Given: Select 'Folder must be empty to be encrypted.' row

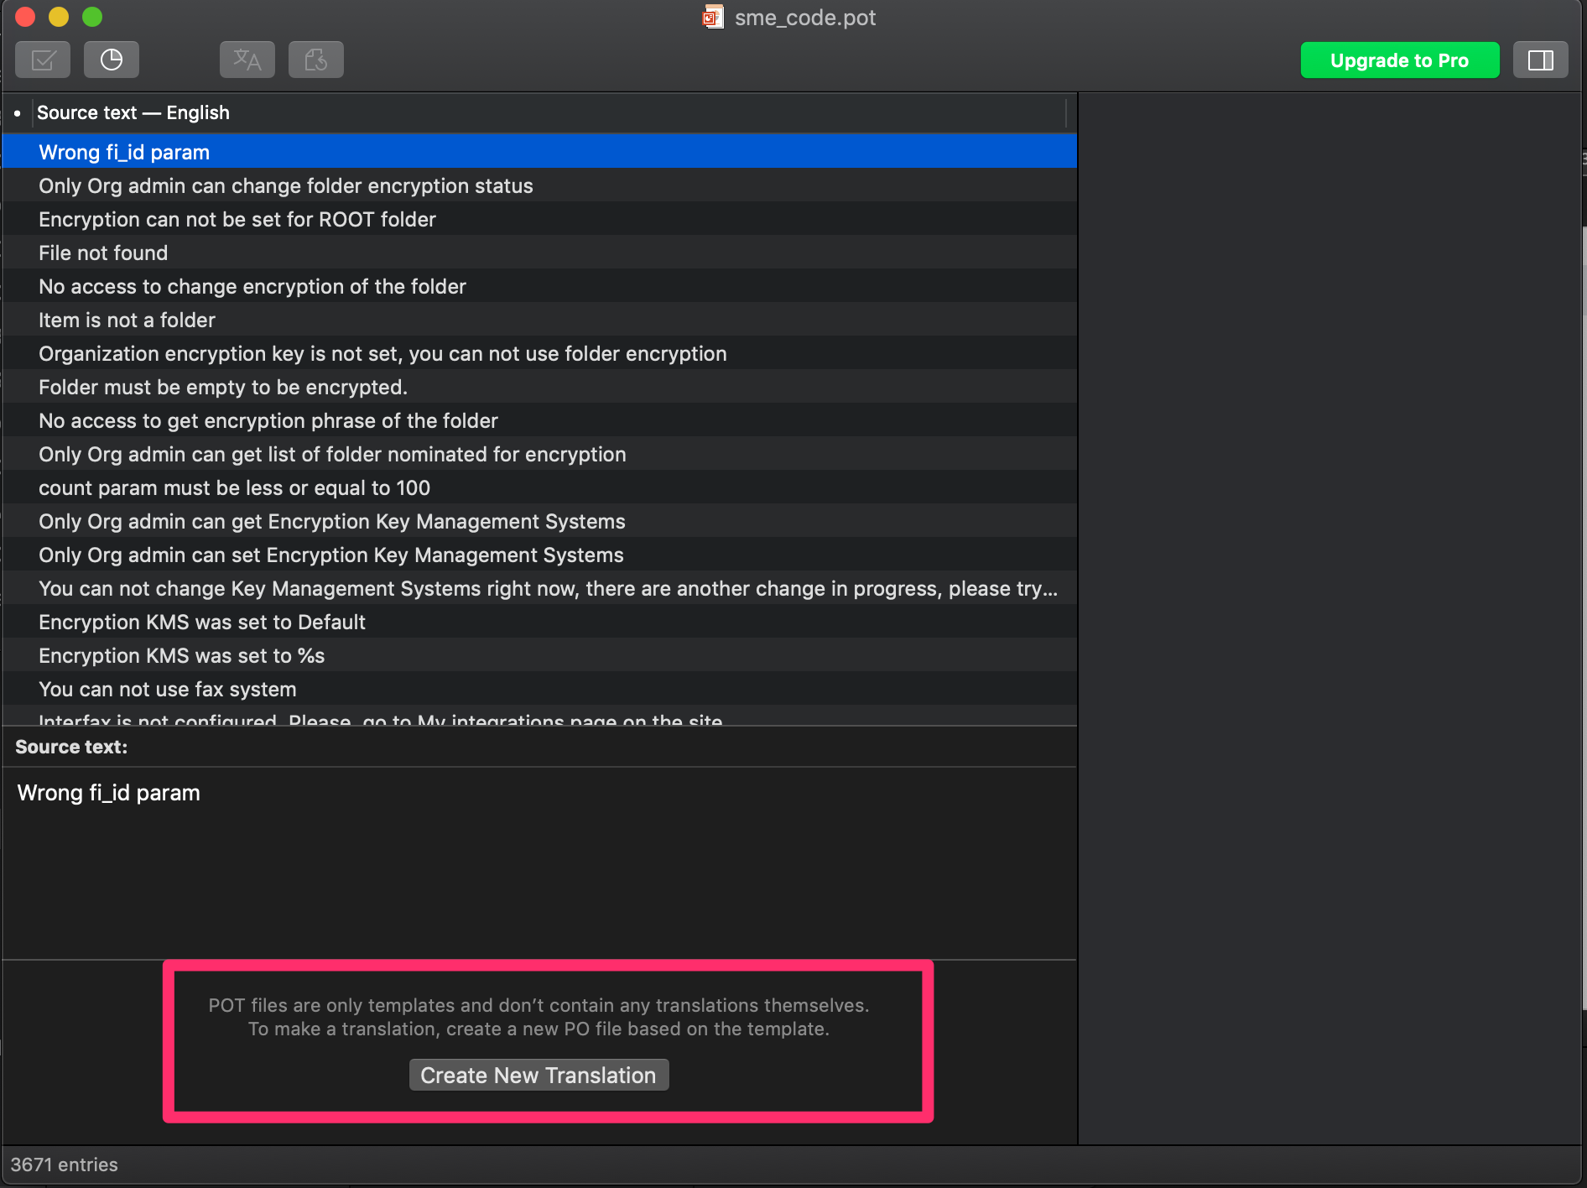Looking at the screenshot, I should [223, 387].
